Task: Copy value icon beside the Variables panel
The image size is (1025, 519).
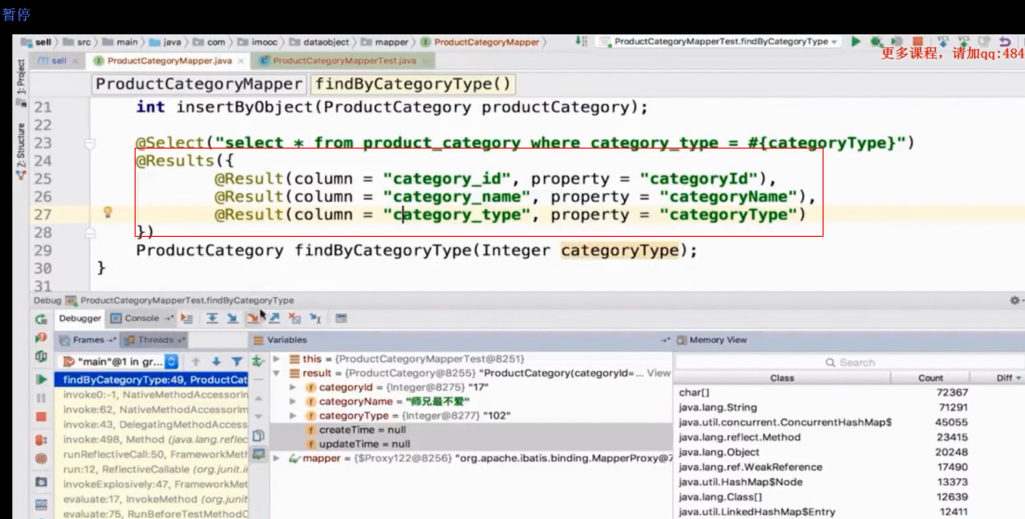Action: click(258, 435)
